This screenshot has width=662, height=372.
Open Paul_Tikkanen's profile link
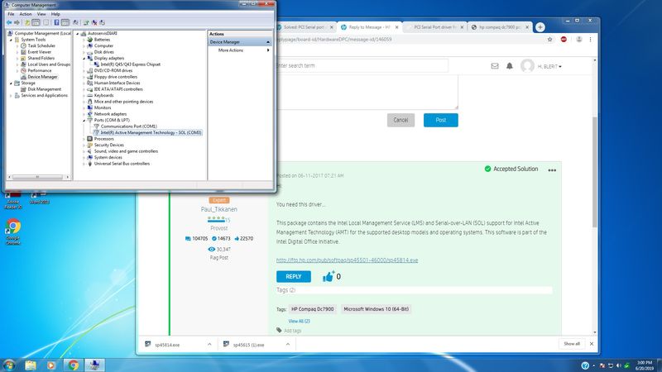point(218,209)
